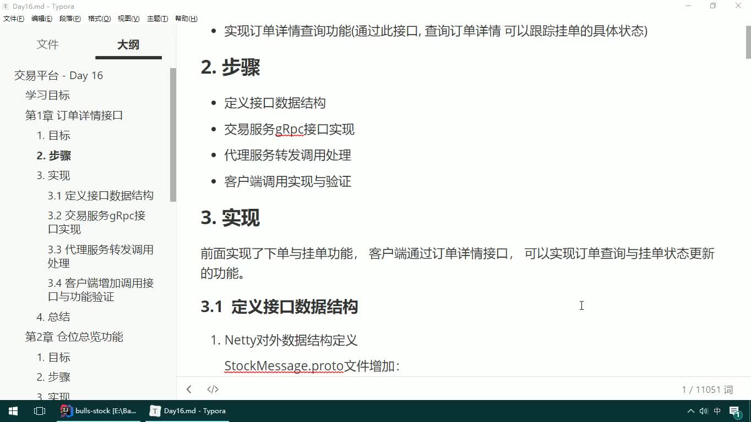Switch Chinese input method indicator
Viewport: 751px width, 422px height.
pyautogui.click(x=717, y=411)
